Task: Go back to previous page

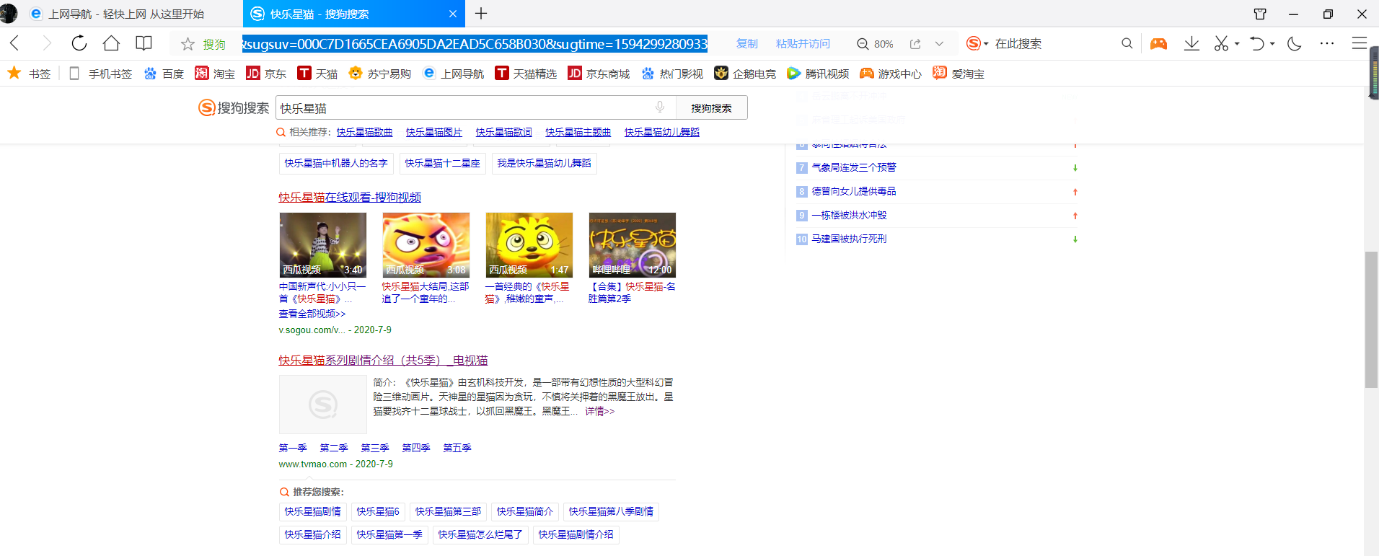Action: tap(14, 43)
